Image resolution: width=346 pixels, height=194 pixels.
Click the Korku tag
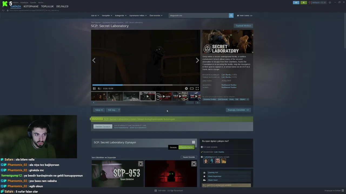click(x=231, y=99)
